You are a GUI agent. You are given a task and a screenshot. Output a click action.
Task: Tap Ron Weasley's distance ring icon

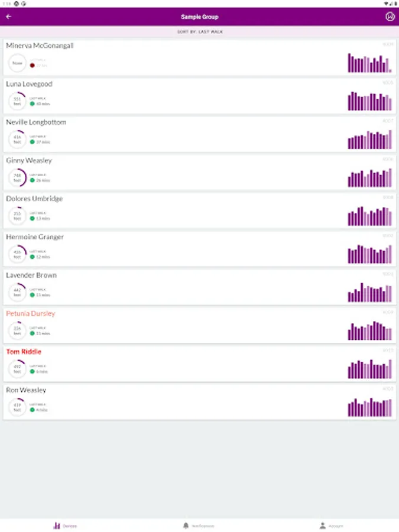17,407
